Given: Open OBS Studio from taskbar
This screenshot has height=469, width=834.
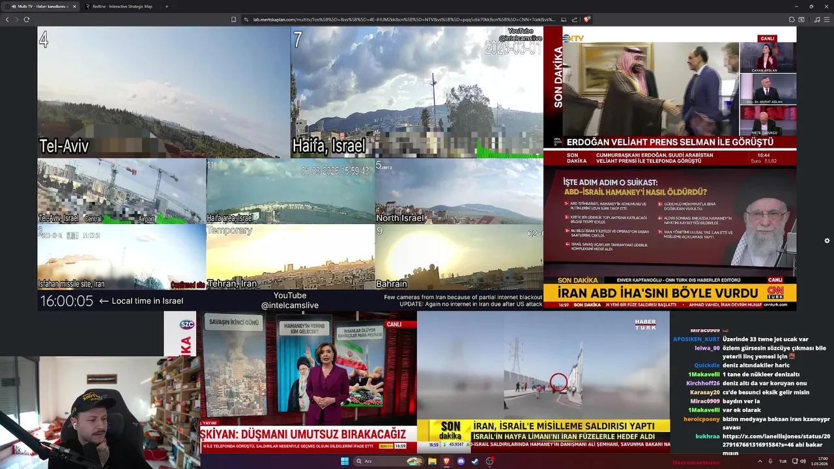Looking at the screenshot, I should [x=489, y=461].
